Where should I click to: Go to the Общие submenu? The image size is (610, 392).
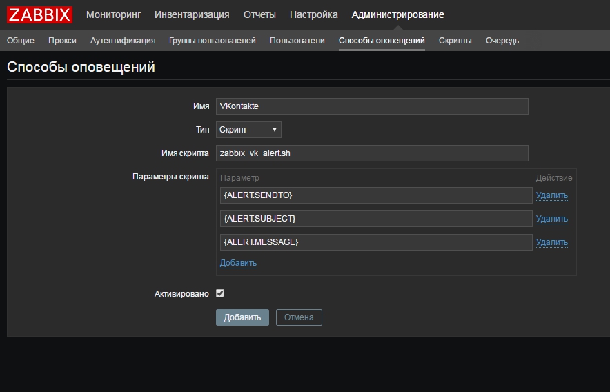(x=21, y=41)
